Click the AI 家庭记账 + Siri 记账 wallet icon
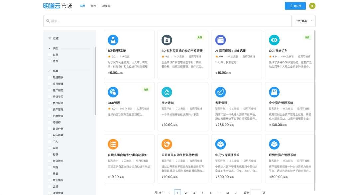The image size is (359, 195). [x=220, y=40]
